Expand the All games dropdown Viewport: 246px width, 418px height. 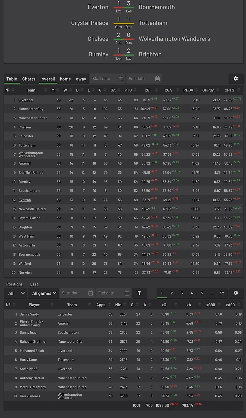click(x=43, y=293)
